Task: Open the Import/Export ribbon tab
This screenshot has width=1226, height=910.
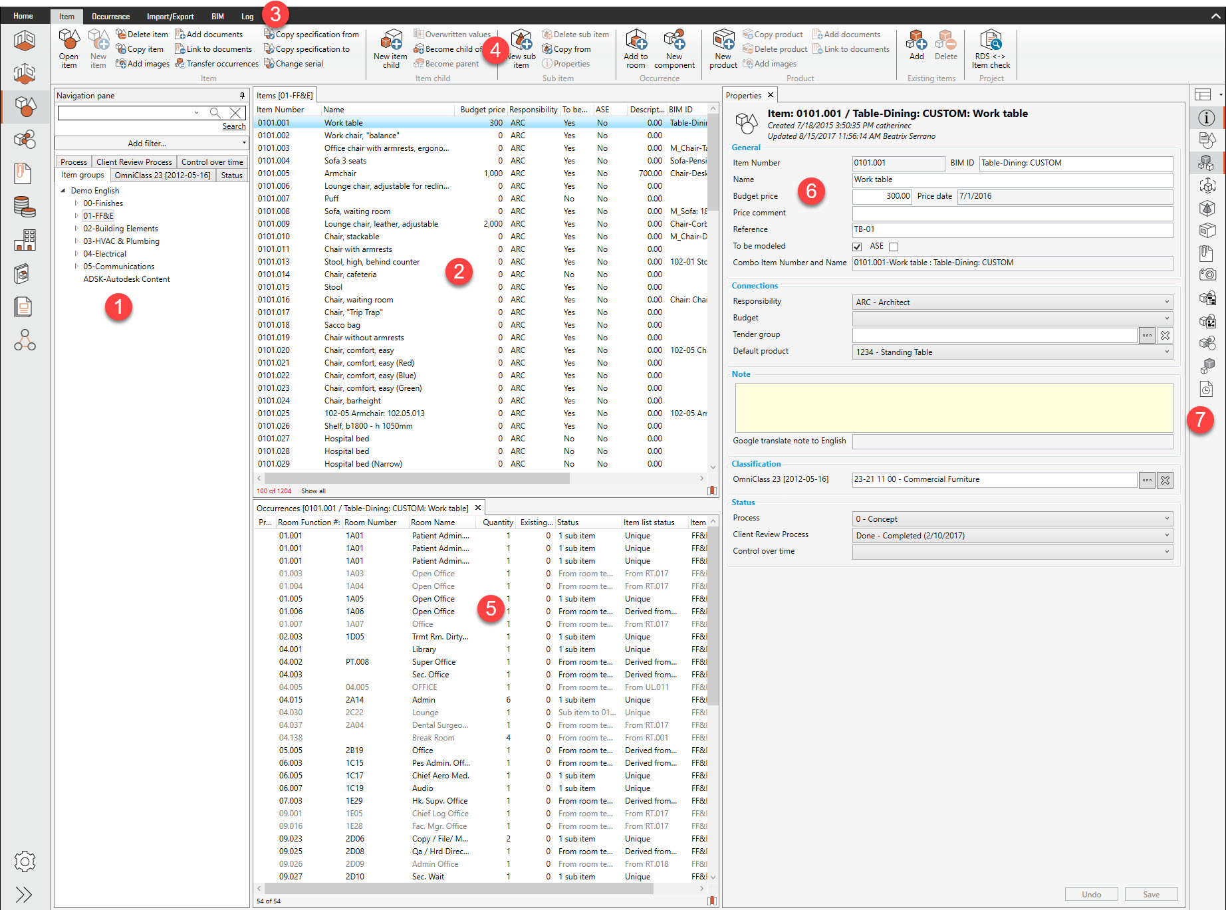Action: click(170, 17)
